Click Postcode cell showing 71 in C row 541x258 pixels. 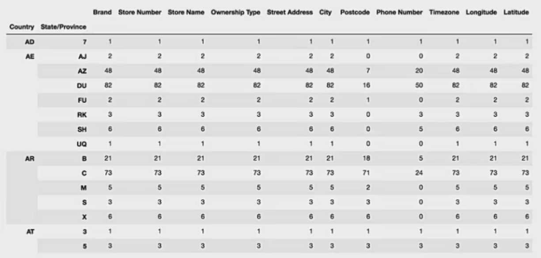point(368,173)
